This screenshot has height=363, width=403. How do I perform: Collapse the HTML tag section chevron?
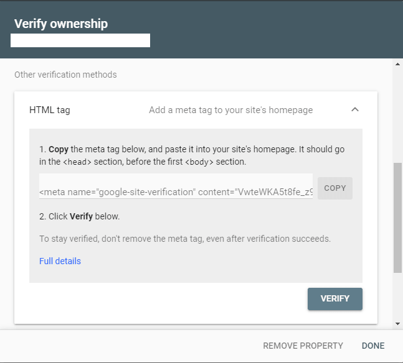tap(354, 110)
